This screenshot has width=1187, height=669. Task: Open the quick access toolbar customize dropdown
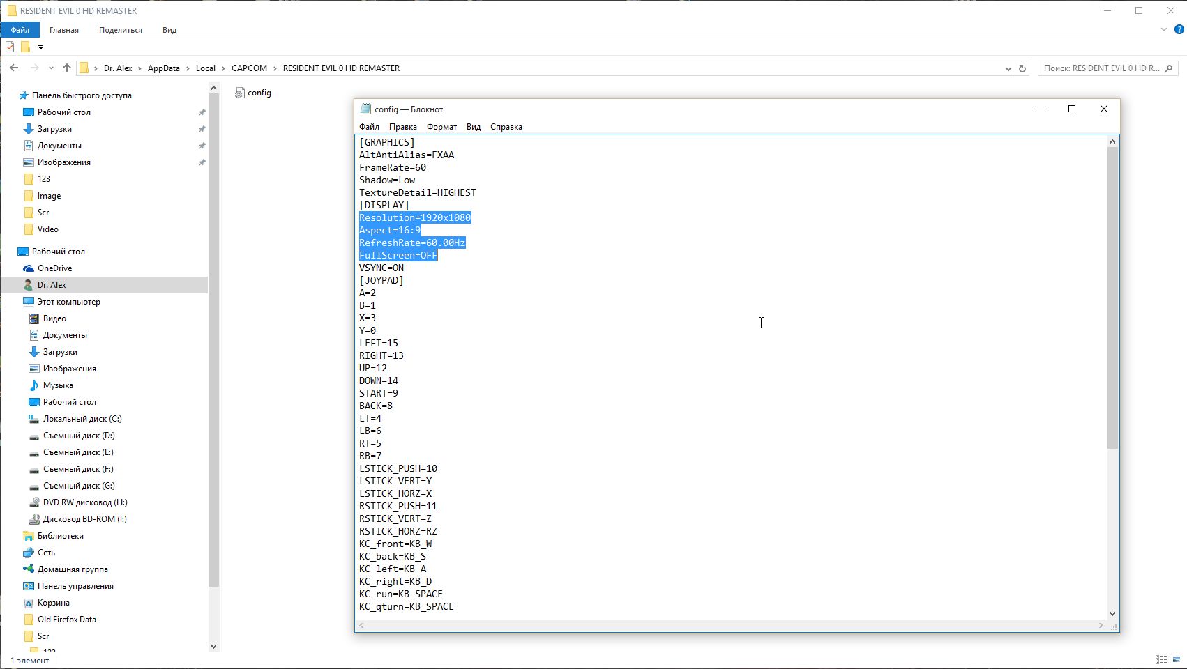pos(40,47)
